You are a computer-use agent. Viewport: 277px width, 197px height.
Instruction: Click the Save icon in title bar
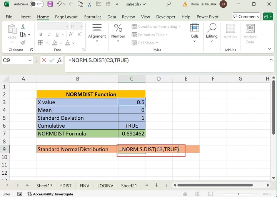click(x=50, y=4)
